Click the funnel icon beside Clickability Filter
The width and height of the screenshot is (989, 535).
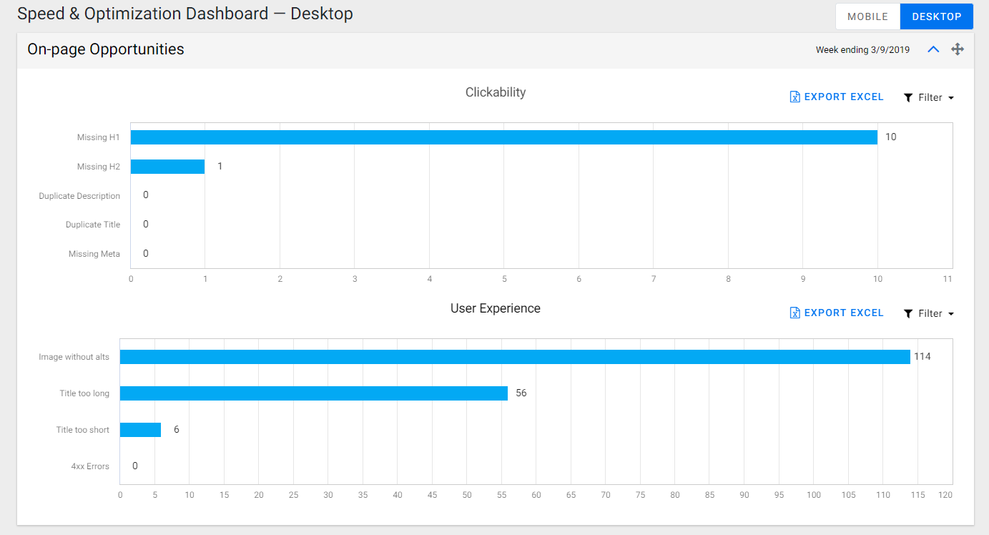908,97
